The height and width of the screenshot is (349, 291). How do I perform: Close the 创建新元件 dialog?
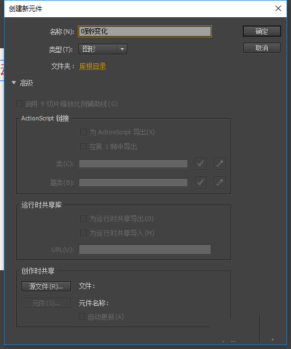click(x=278, y=8)
